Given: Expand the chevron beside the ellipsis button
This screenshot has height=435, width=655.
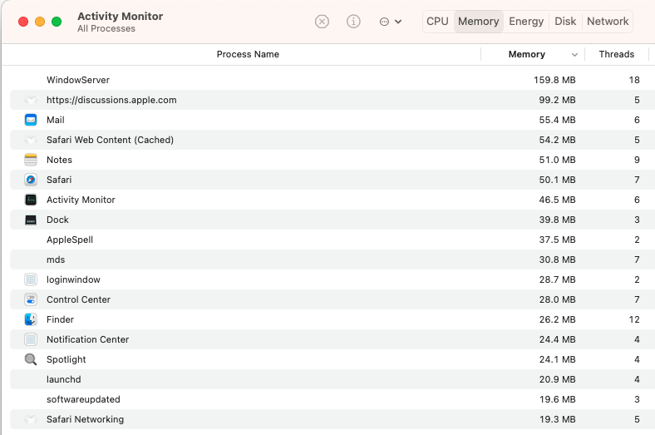Looking at the screenshot, I should (398, 22).
